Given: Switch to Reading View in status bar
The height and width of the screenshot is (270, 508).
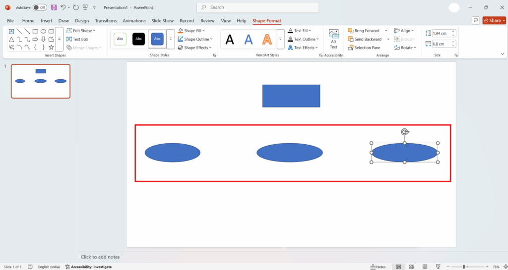Looking at the screenshot, I should point(425,267).
